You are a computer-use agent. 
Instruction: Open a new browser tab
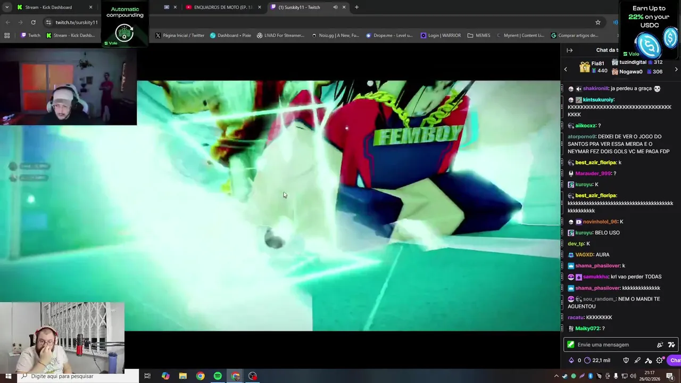point(356,7)
